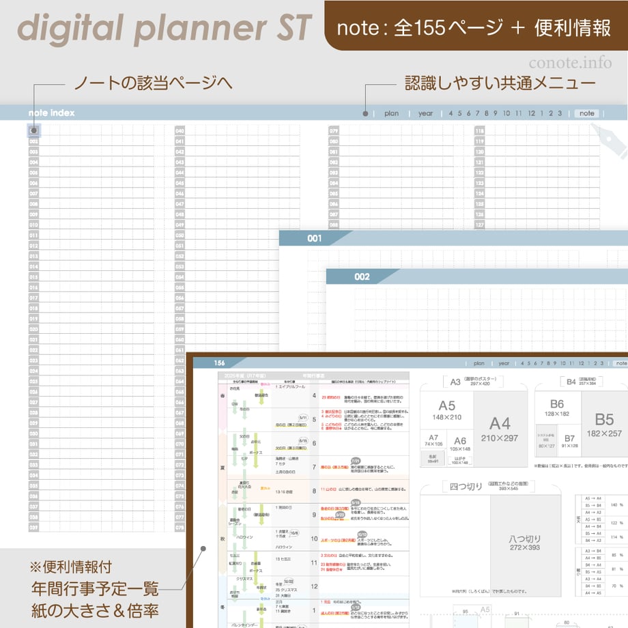Click the 002 page number header
The height and width of the screenshot is (628, 628).
362,276
